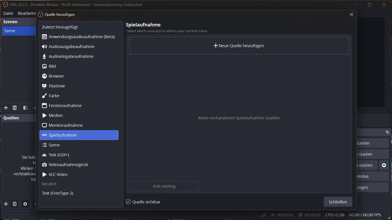Toggle the Quelle sichtbar checkbox

pyautogui.click(x=128, y=202)
